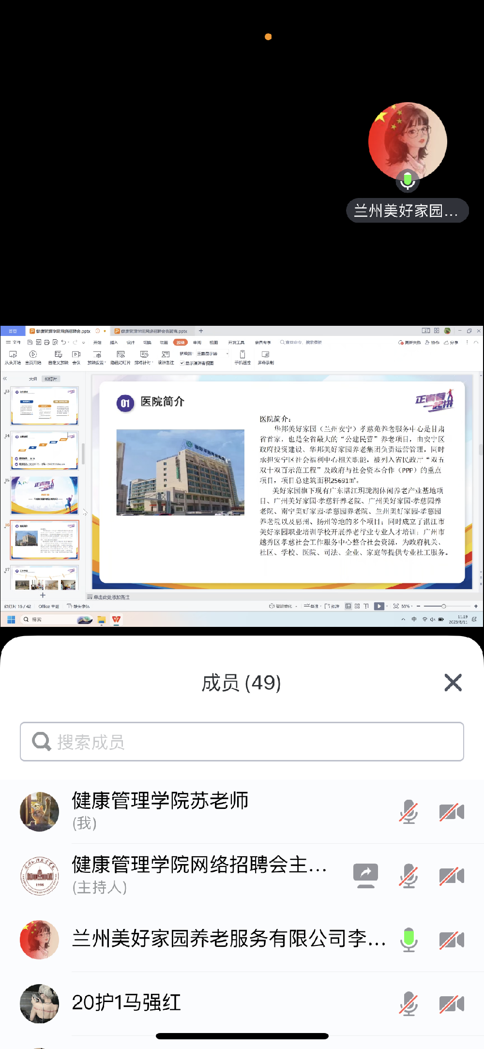The image size is (484, 1049).
Task: Toggle camera for 健康管理学院苏老师
Action: click(451, 812)
